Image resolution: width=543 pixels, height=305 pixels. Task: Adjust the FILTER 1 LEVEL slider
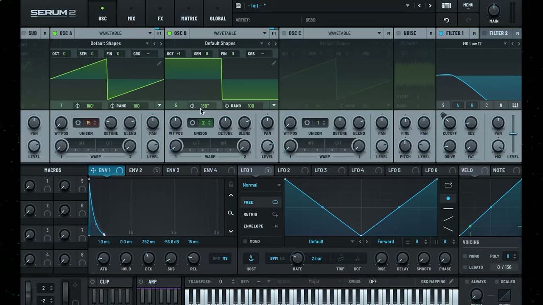click(513, 134)
